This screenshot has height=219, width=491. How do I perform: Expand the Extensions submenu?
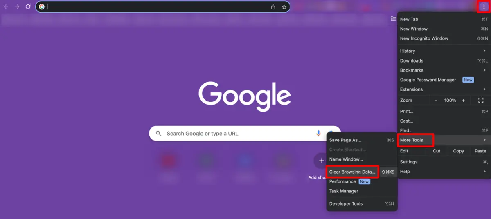click(x=444, y=89)
